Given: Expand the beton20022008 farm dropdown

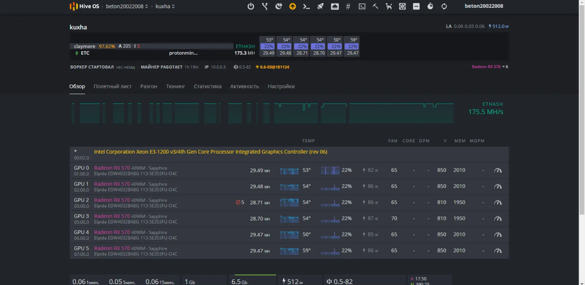Looking at the screenshot, I should point(127,7).
